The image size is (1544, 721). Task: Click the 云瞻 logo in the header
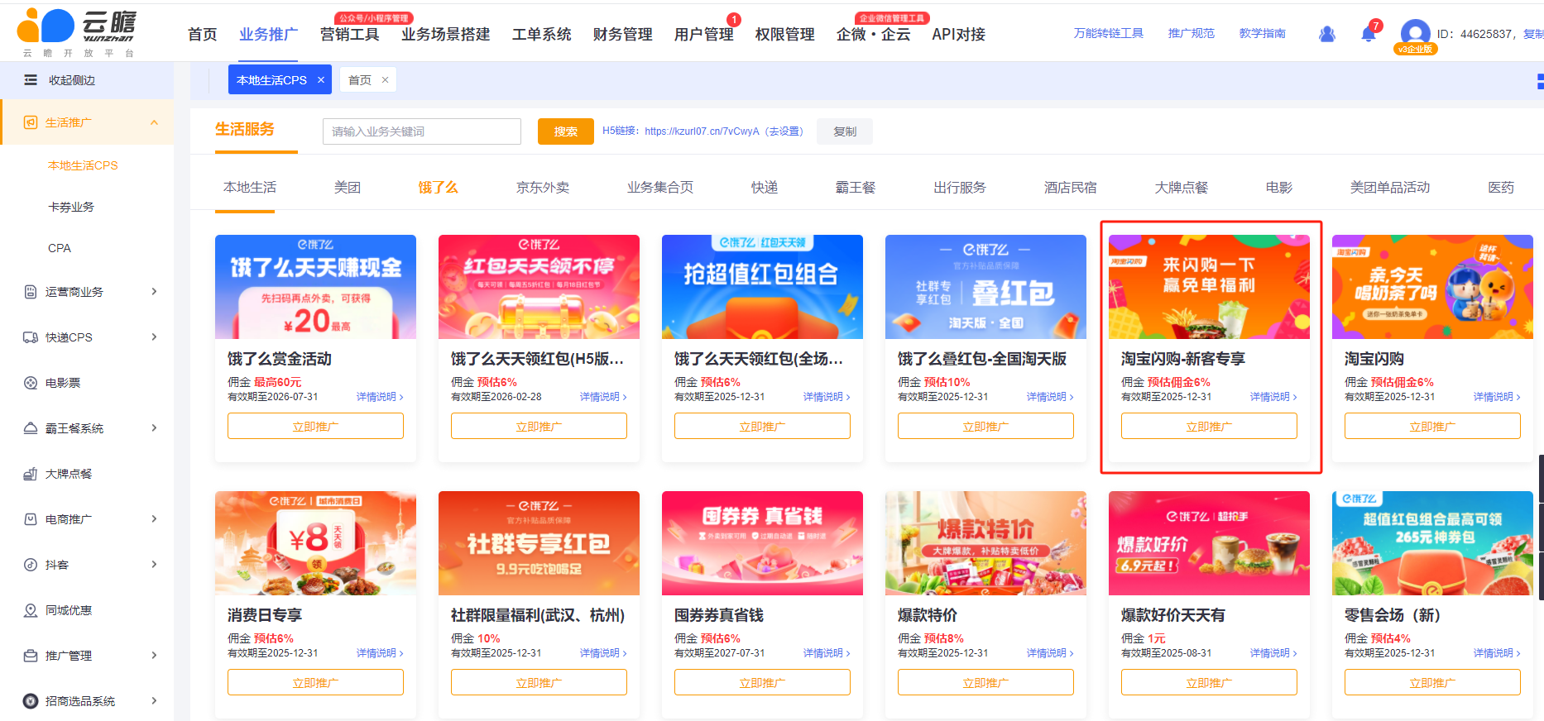[77, 31]
